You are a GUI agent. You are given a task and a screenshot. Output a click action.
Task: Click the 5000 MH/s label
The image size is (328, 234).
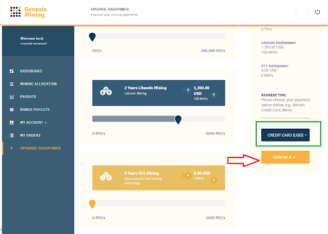click(x=215, y=133)
